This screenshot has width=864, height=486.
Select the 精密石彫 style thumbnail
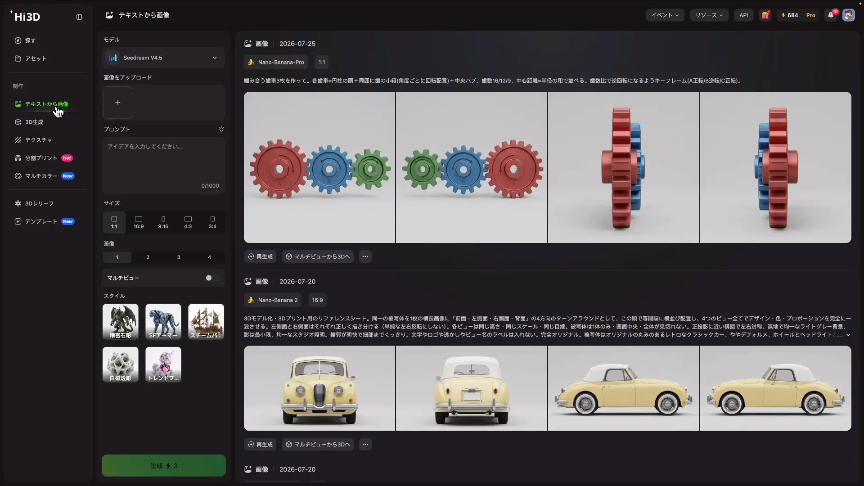click(x=121, y=322)
